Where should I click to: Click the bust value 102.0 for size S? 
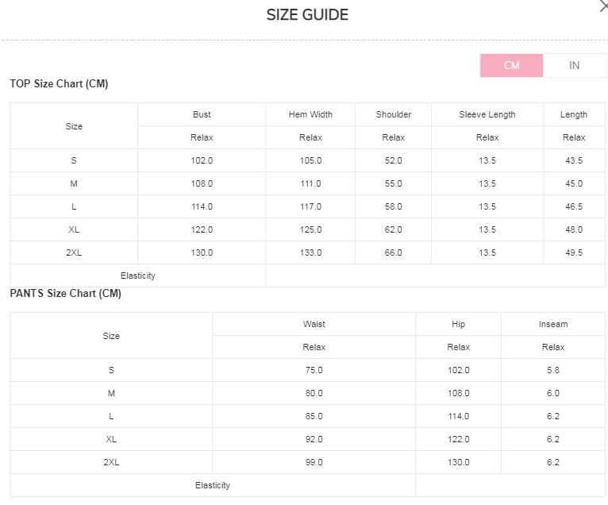coord(202,160)
